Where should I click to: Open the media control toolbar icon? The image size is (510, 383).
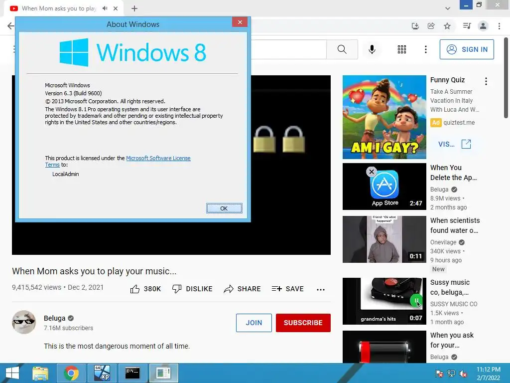click(x=467, y=26)
